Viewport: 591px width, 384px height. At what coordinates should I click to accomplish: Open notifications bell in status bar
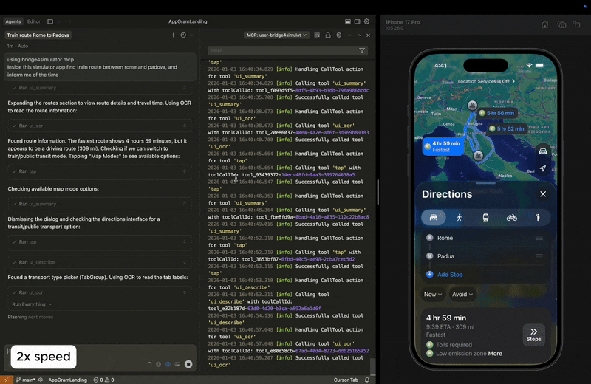tap(367, 380)
